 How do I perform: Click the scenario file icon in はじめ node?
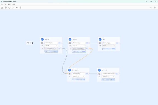click(42, 43)
